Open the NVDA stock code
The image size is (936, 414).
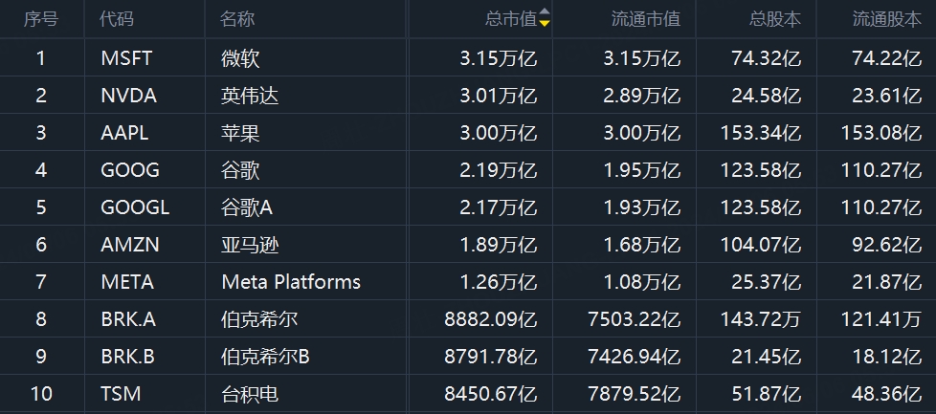click(129, 96)
